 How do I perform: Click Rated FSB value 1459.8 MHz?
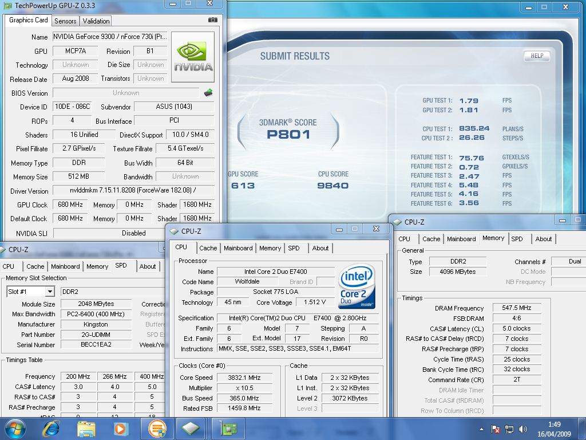point(244,408)
